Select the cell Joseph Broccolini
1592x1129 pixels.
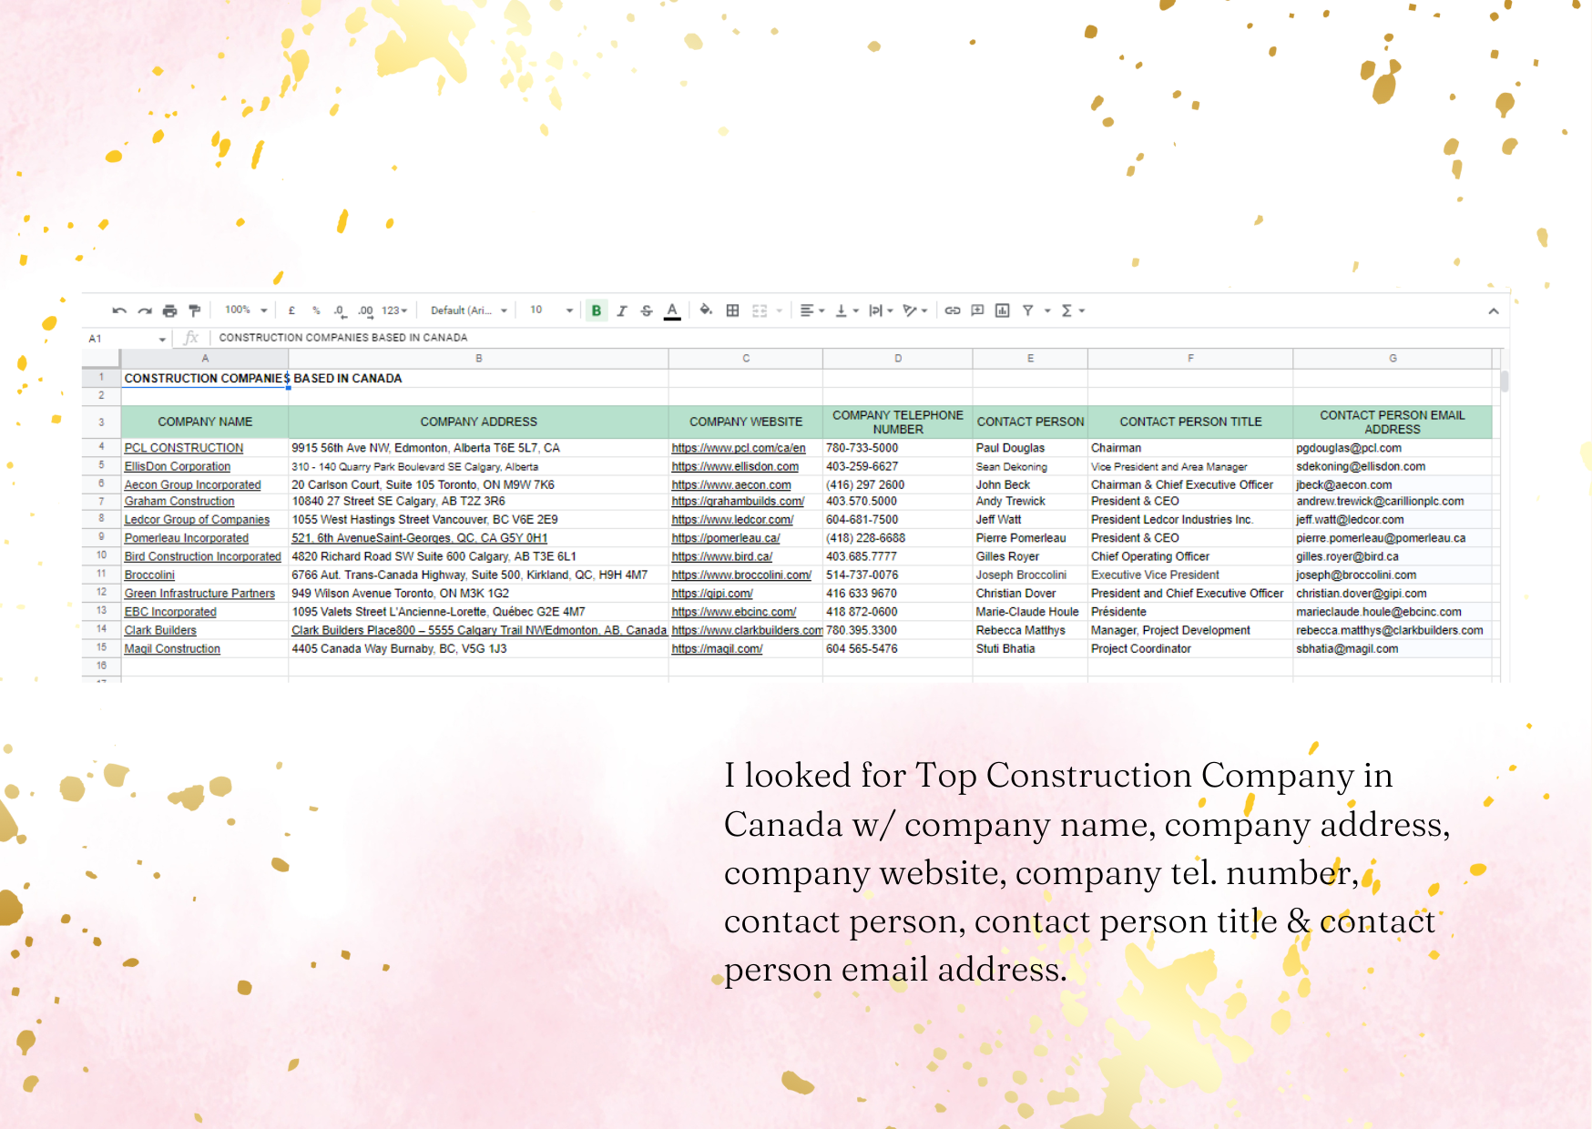[x=1030, y=575]
